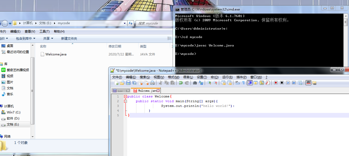This screenshot has width=349, height=156.
Task: Save the current file using the Save icon
Action: [128, 83]
